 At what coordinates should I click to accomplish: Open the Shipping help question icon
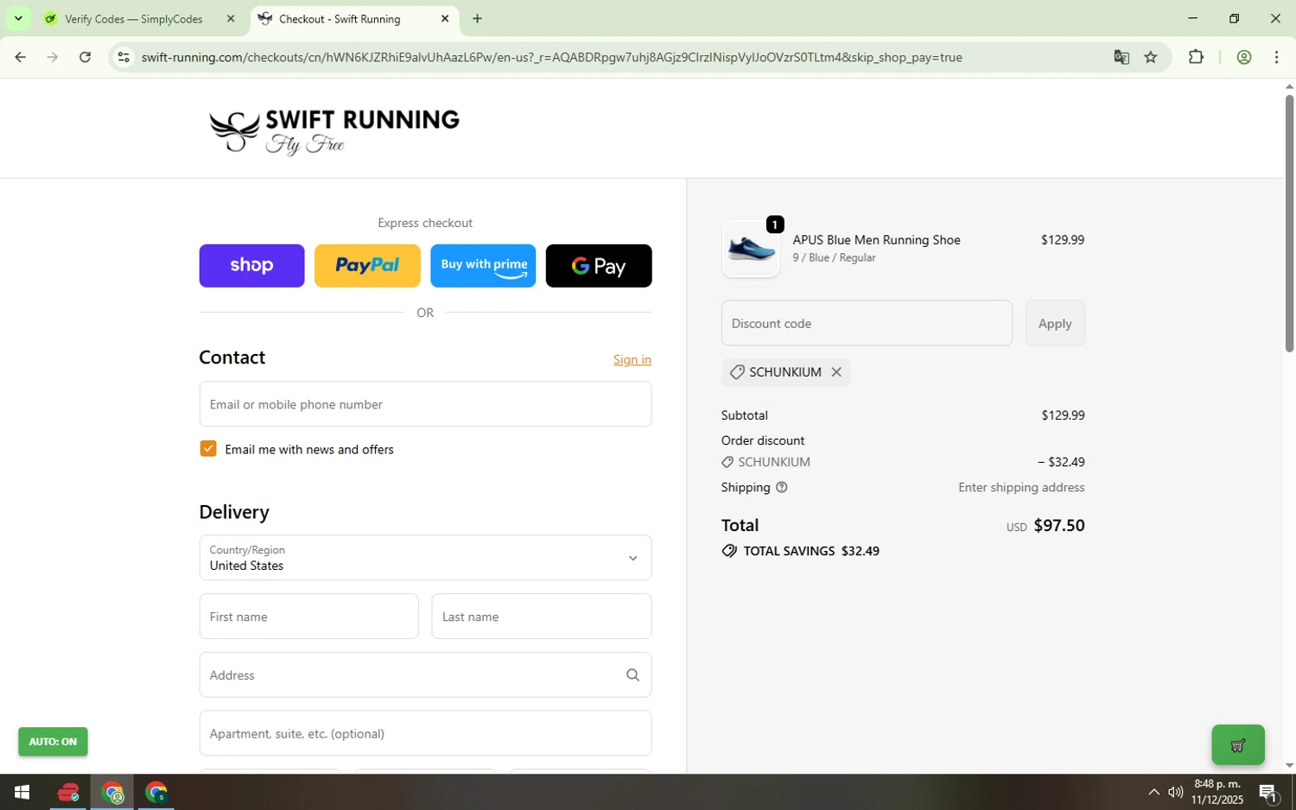(x=782, y=487)
